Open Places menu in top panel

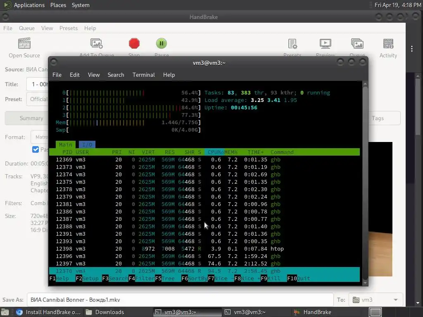pos(58,5)
